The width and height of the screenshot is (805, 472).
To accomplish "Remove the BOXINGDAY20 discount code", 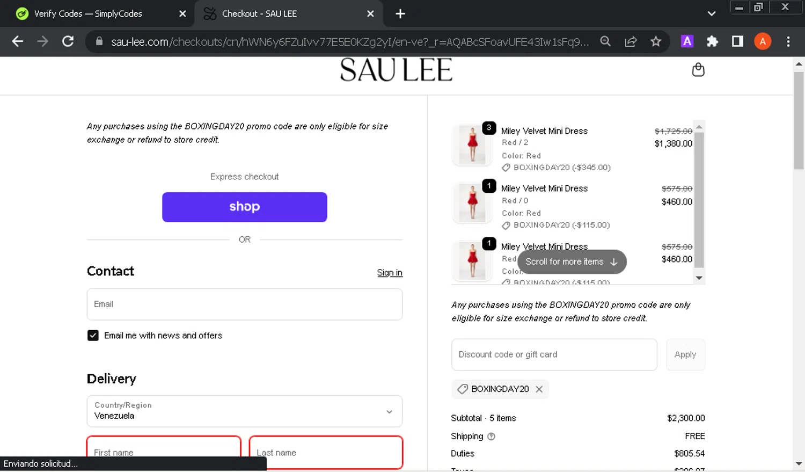I will [x=539, y=389].
